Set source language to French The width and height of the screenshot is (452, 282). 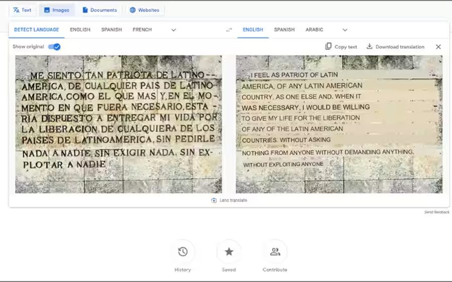pos(142,30)
